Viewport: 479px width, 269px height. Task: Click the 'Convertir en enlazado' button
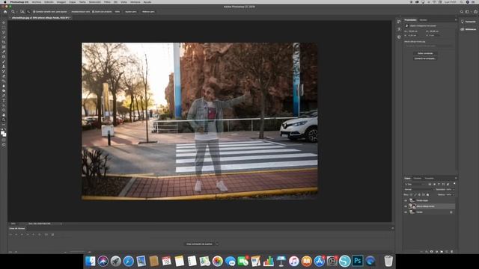click(425, 58)
